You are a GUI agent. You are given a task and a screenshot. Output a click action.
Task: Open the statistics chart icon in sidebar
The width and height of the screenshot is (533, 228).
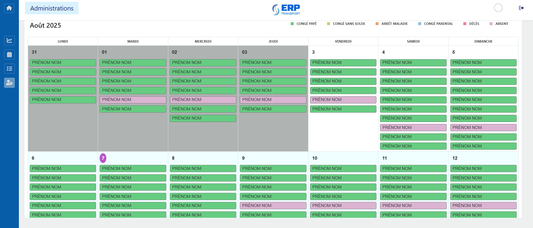[9, 40]
